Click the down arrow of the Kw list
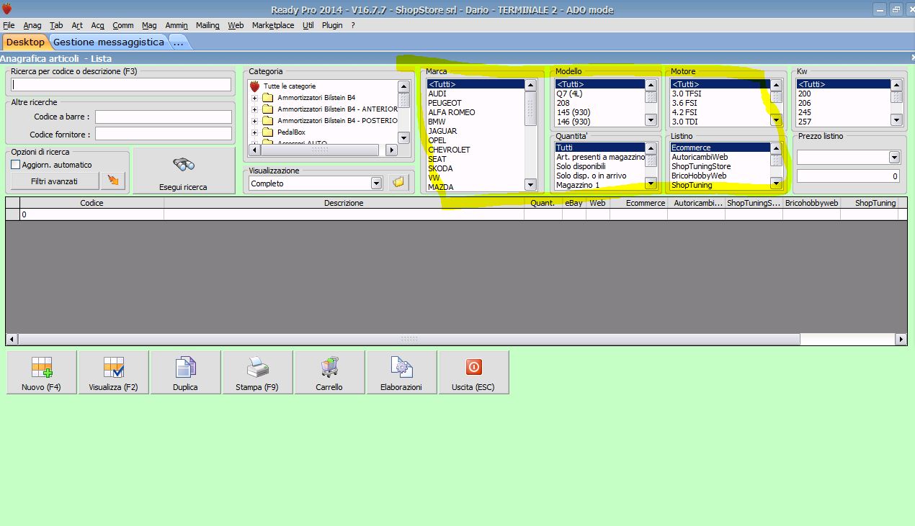Screen dimensions: 915x526 896,120
